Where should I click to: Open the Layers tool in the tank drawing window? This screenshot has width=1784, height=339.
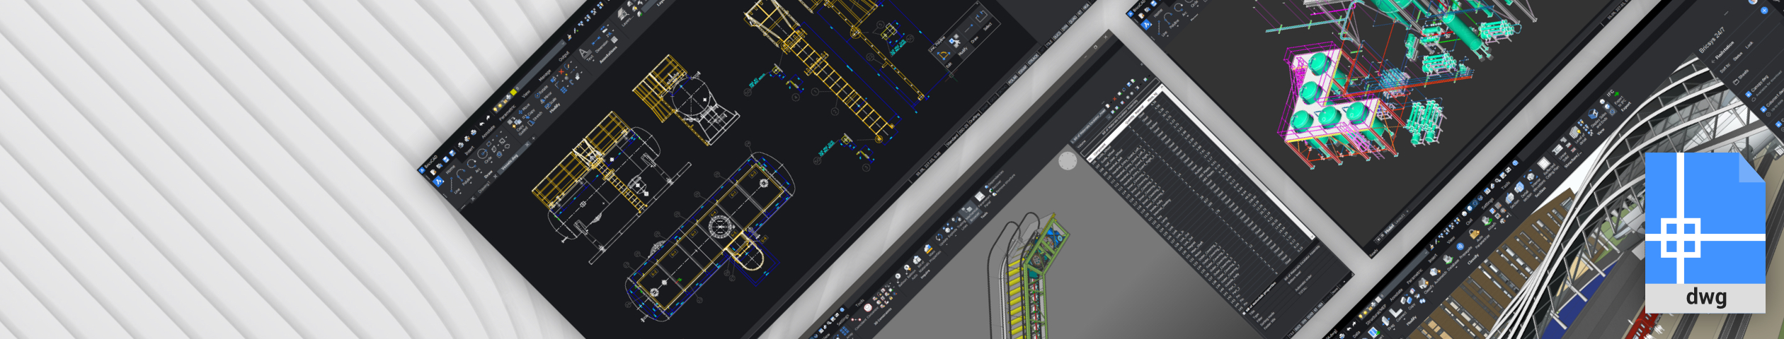coord(626,16)
